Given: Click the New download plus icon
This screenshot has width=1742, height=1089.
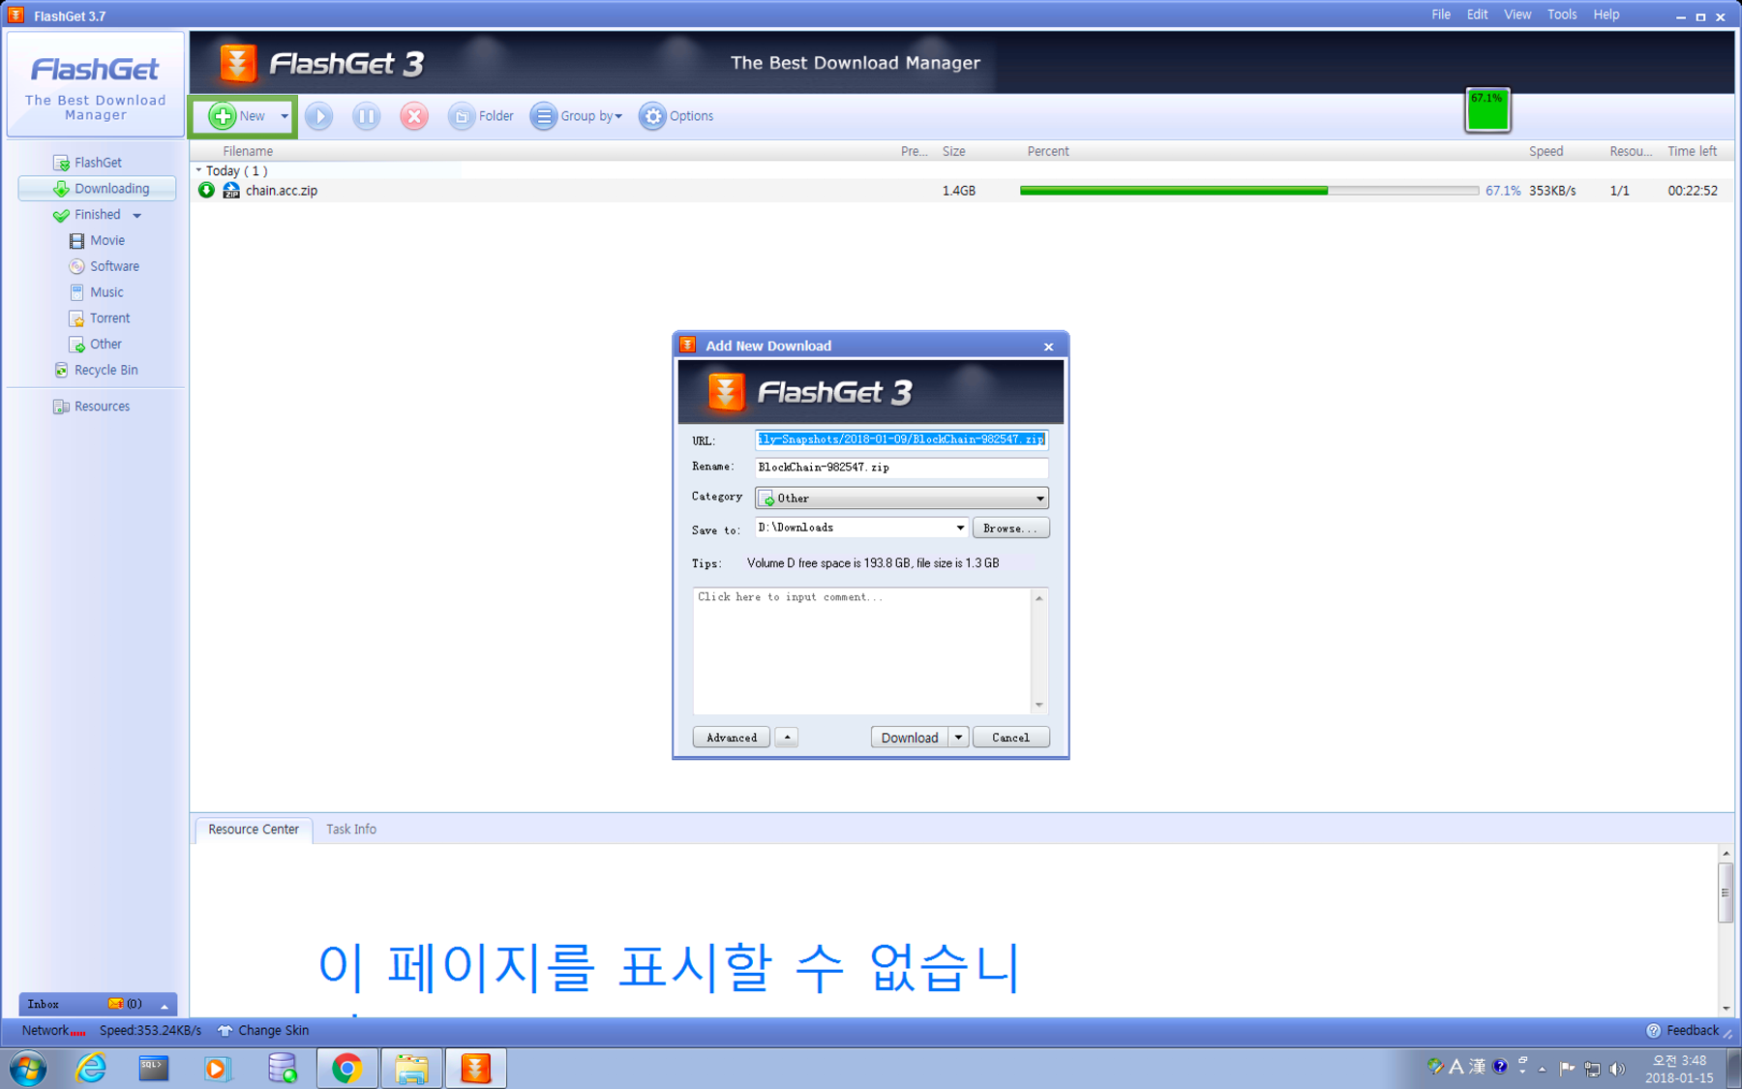Looking at the screenshot, I should [x=222, y=116].
